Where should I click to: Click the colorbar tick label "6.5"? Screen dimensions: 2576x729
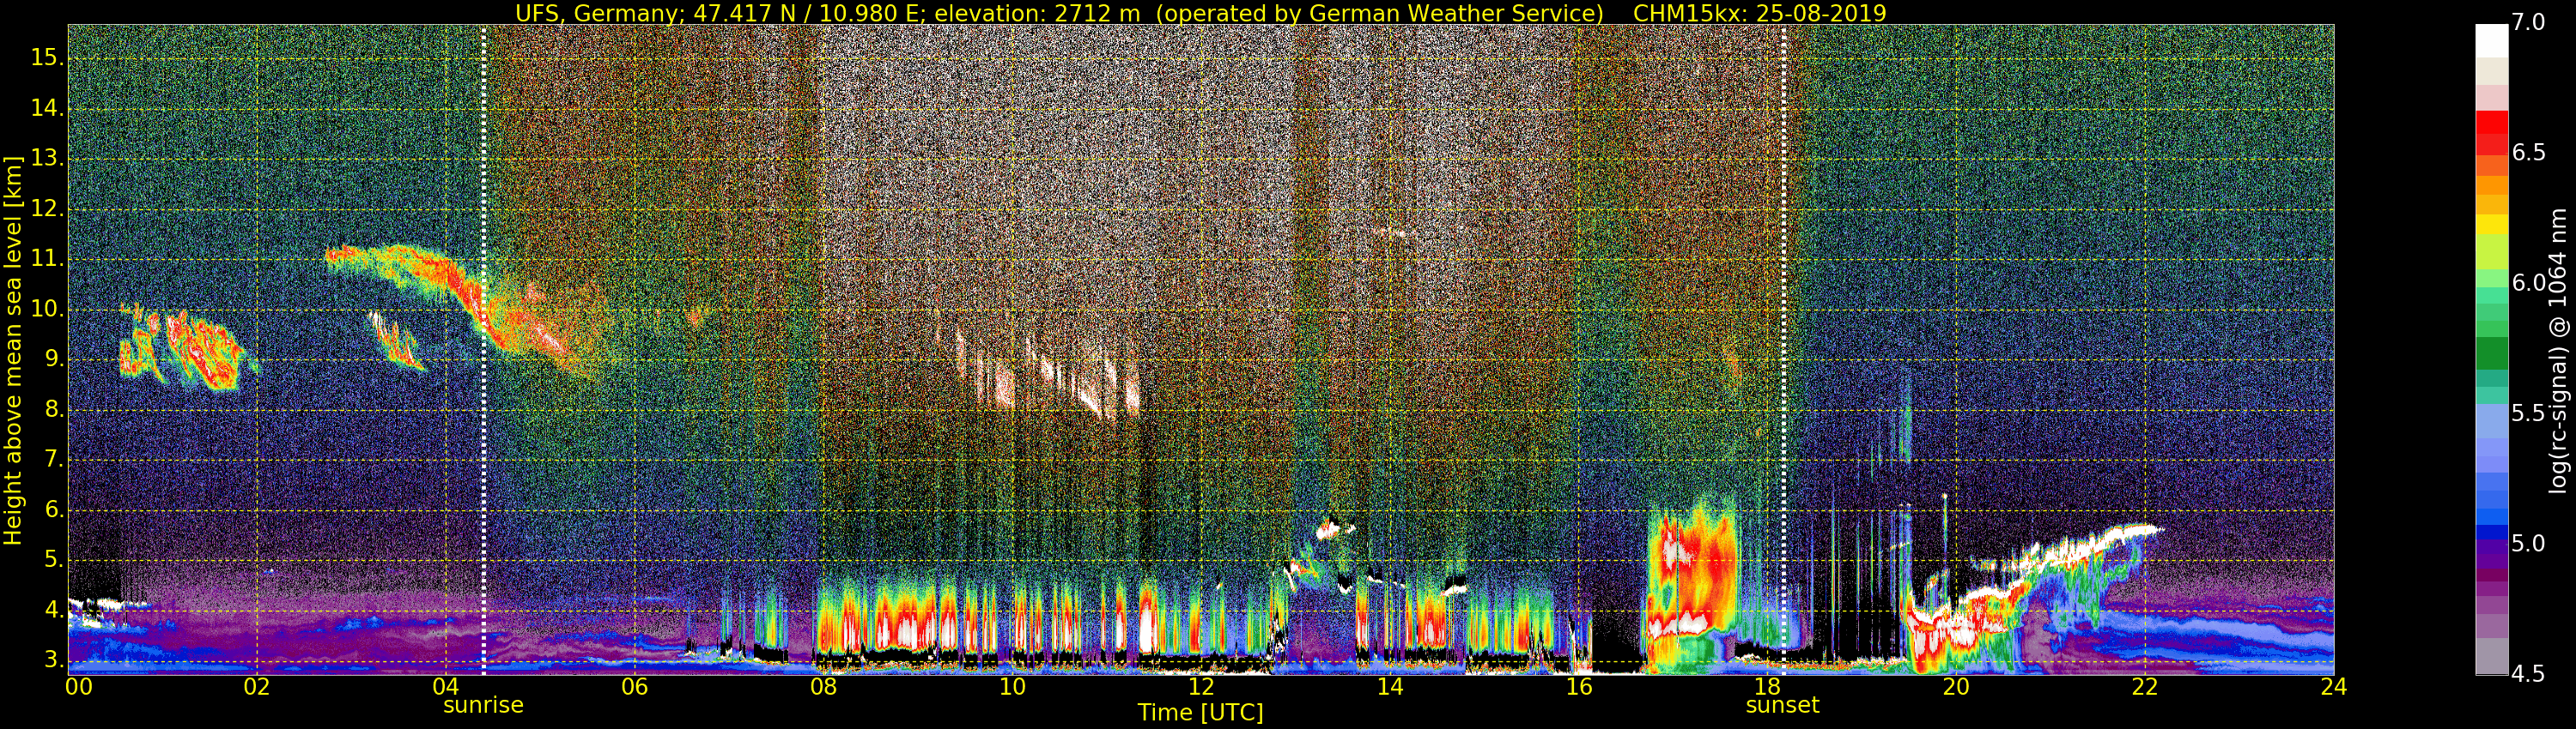click(2529, 152)
